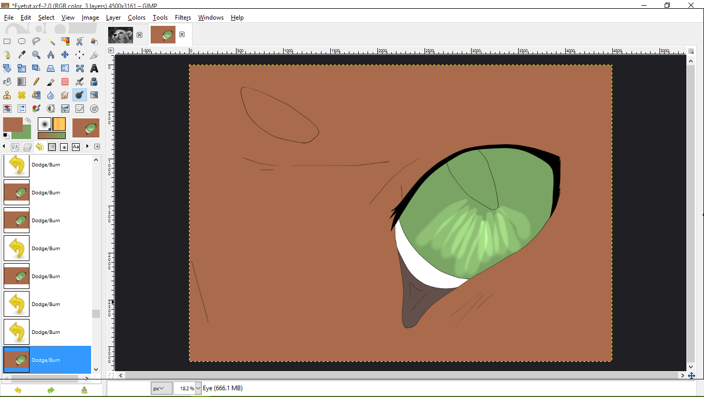Image resolution: width=704 pixels, height=397 pixels.
Task: Select the Select by Color tool
Action: (65, 41)
